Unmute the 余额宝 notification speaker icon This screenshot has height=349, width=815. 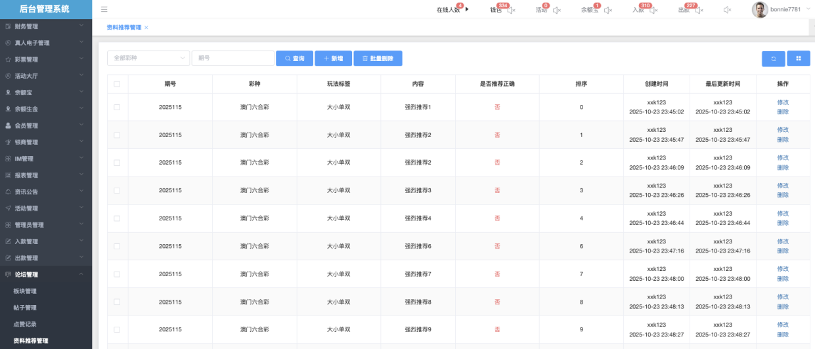(608, 10)
